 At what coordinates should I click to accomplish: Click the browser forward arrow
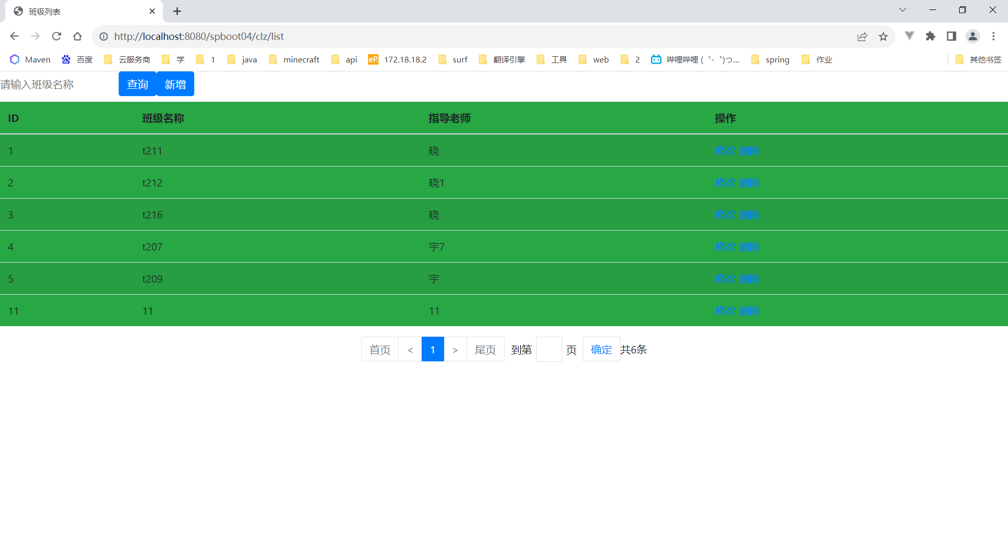[x=35, y=36]
